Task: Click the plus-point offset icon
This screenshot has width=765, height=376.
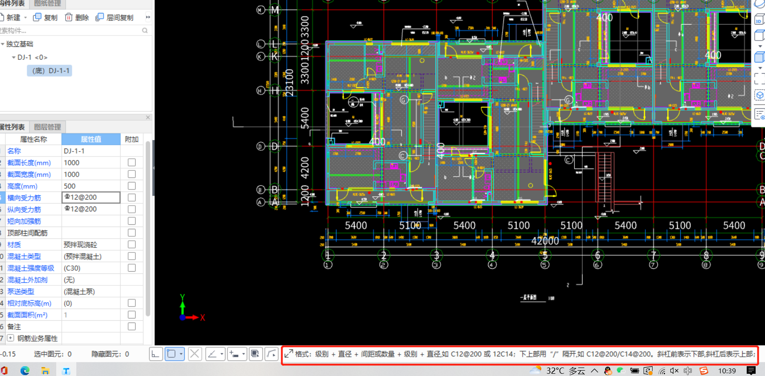Action: pos(234,354)
